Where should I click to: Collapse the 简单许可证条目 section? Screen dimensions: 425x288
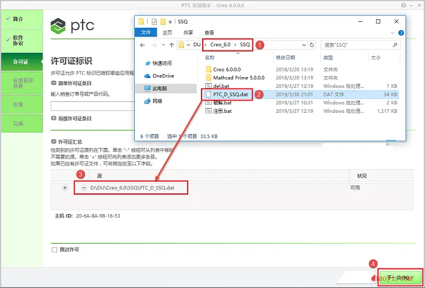point(53,83)
